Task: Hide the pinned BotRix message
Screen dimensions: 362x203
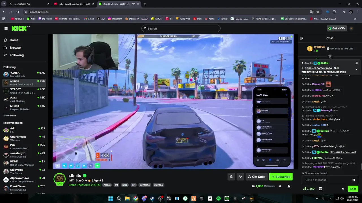Action: click(356, 63)
